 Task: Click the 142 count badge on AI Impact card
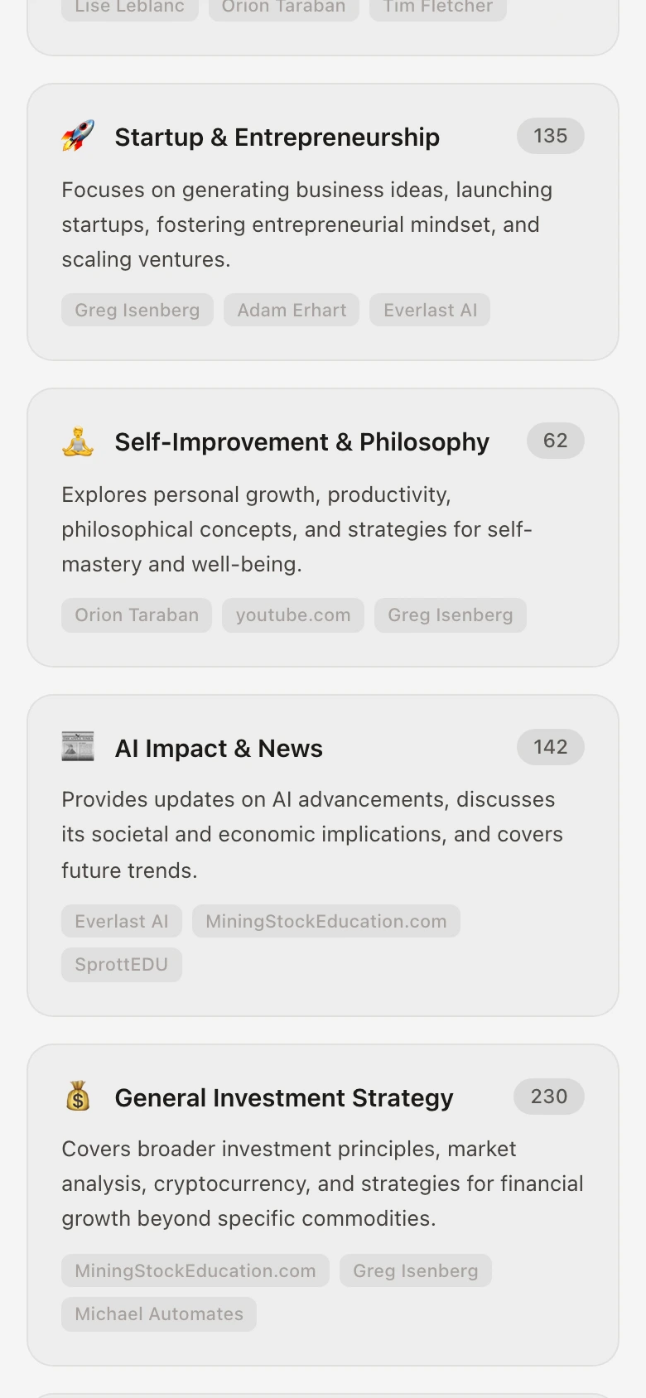[x=550, y=746]
